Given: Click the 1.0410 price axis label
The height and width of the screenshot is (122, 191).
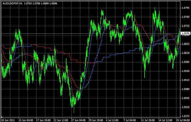Looking at the screenshot, I should point(186,107).
